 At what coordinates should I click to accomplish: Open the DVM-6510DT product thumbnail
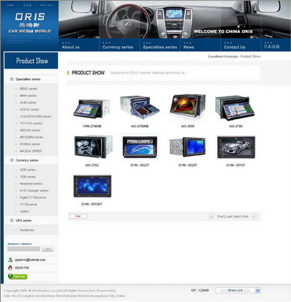93,186
